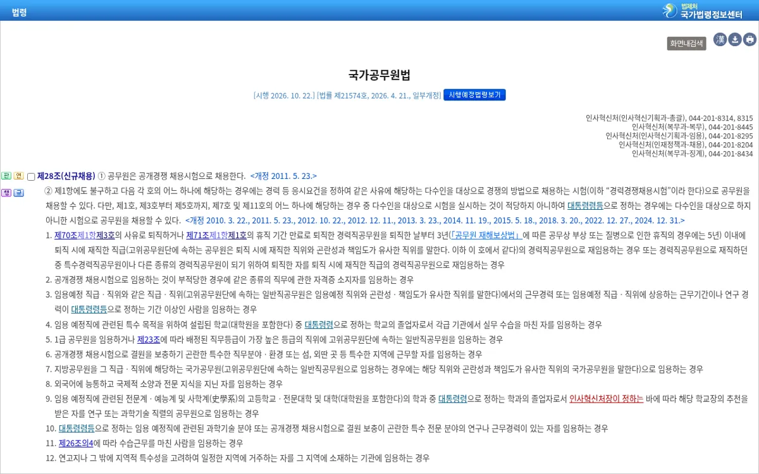
Task: Click 대통령령 link in item 9
Action: (x=452, y=399)
